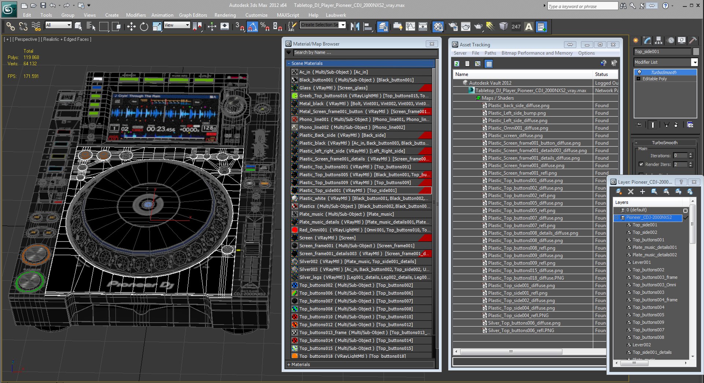Toggle the 3D Snaps button
Screen dimensions: 704x383
click(x=240, y=26)
